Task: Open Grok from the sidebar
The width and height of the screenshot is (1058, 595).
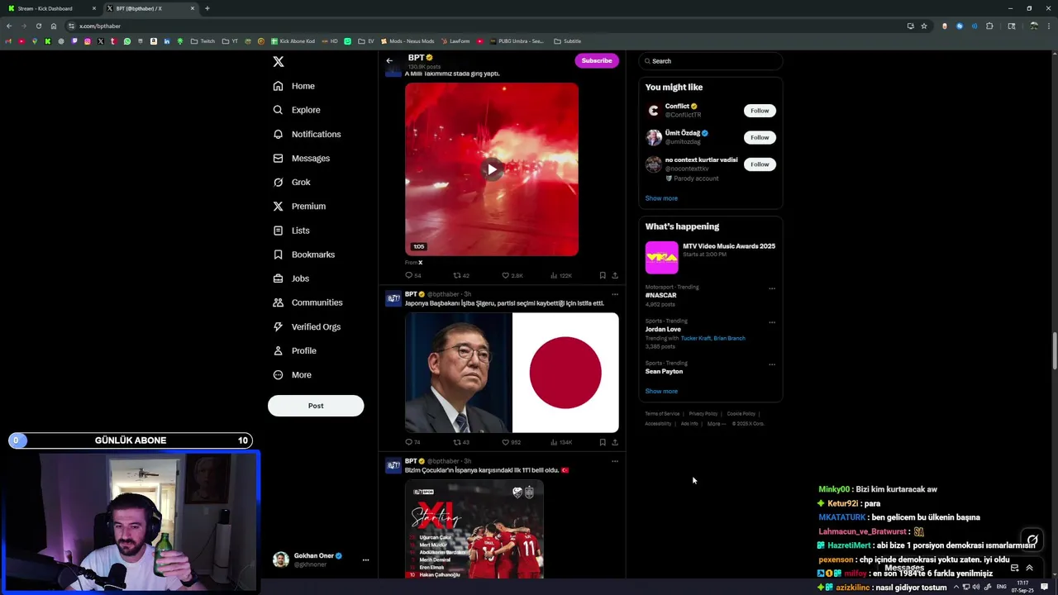Action: click(292, 182)
